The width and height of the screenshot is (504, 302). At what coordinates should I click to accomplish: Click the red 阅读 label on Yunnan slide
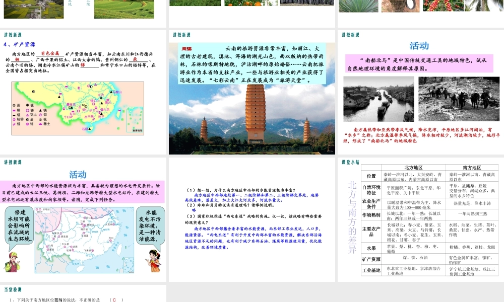(186, 49)
